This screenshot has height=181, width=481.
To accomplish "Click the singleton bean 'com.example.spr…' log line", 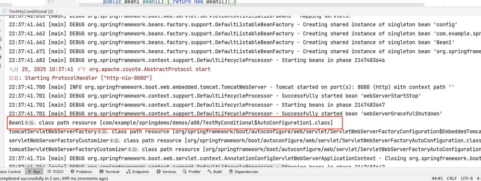I will pyautogui.click(x=245, y=34).
